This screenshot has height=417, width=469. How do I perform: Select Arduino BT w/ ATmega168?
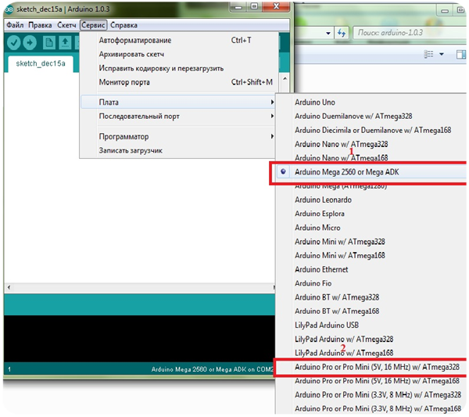tap(371, 311)
